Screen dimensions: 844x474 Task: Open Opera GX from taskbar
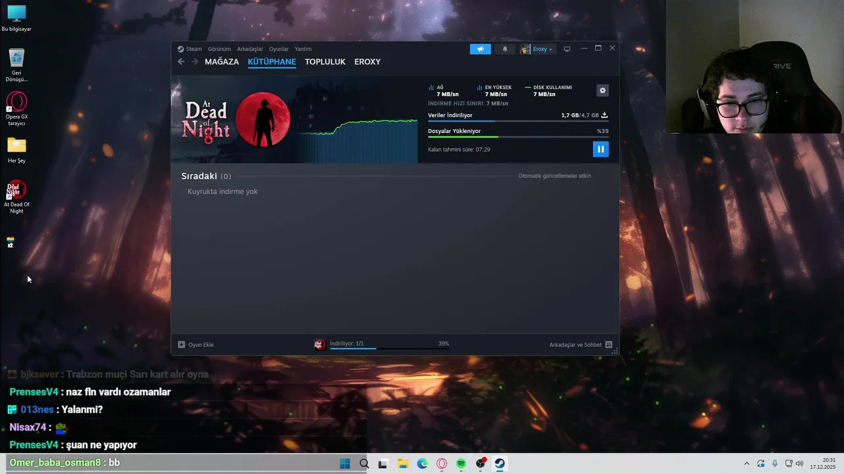442,463
